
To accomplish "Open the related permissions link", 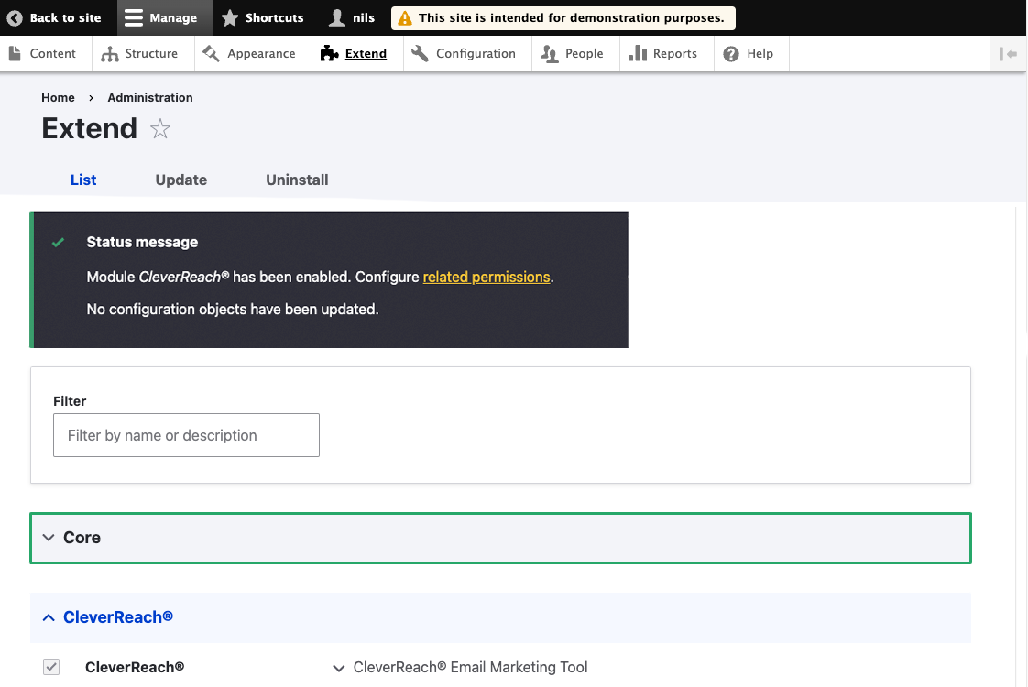I will (487, 278).
